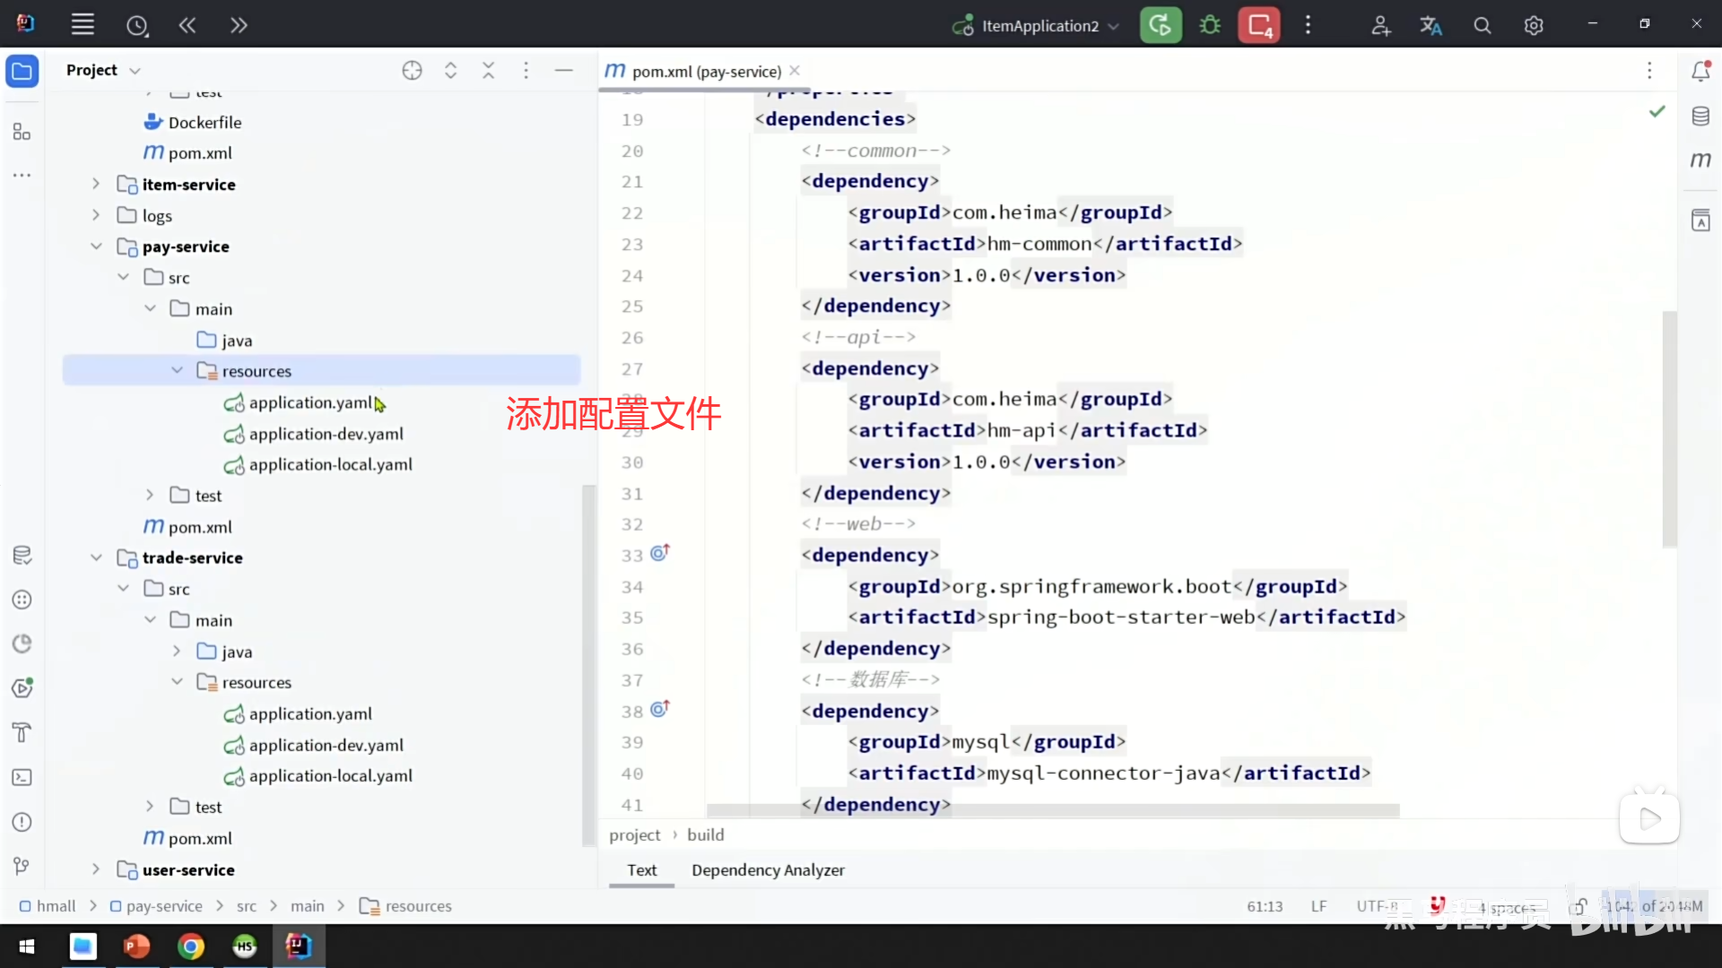Click the Debug bug icon
The height and width of the screenshot is (968, 1722).
coord(1210,25)
